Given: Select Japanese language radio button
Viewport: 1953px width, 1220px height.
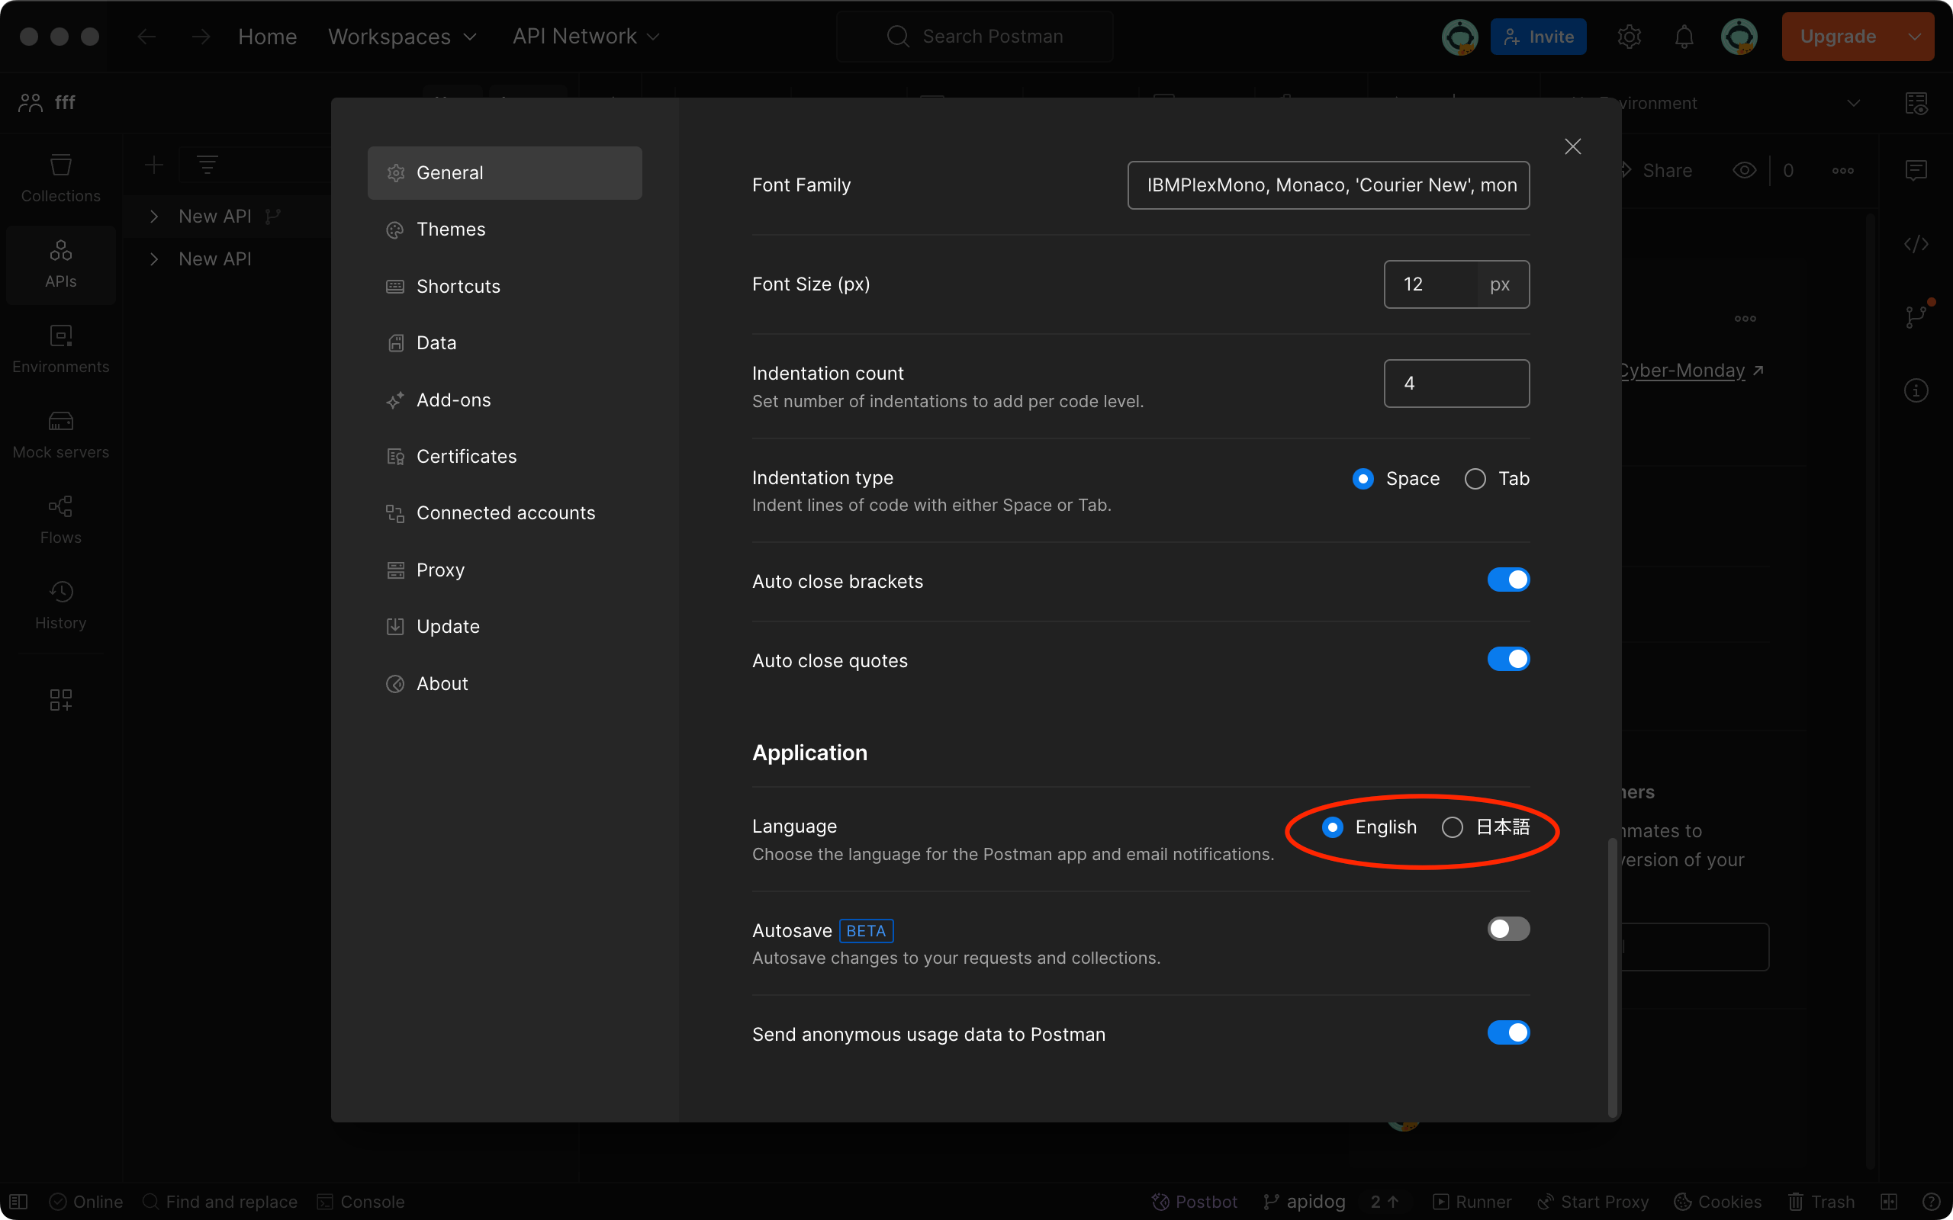Looking at the screenshot, I should [1453, 827].
